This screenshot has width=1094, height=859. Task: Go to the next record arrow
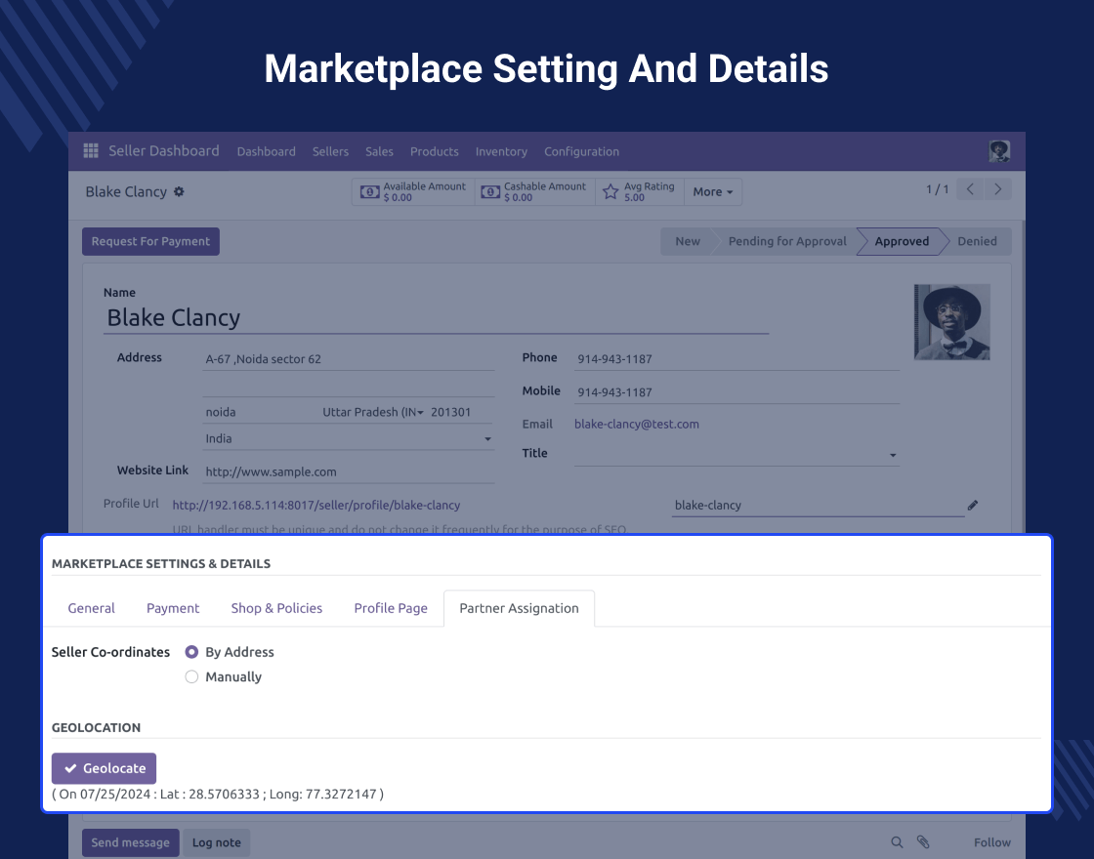pos(997,189)
